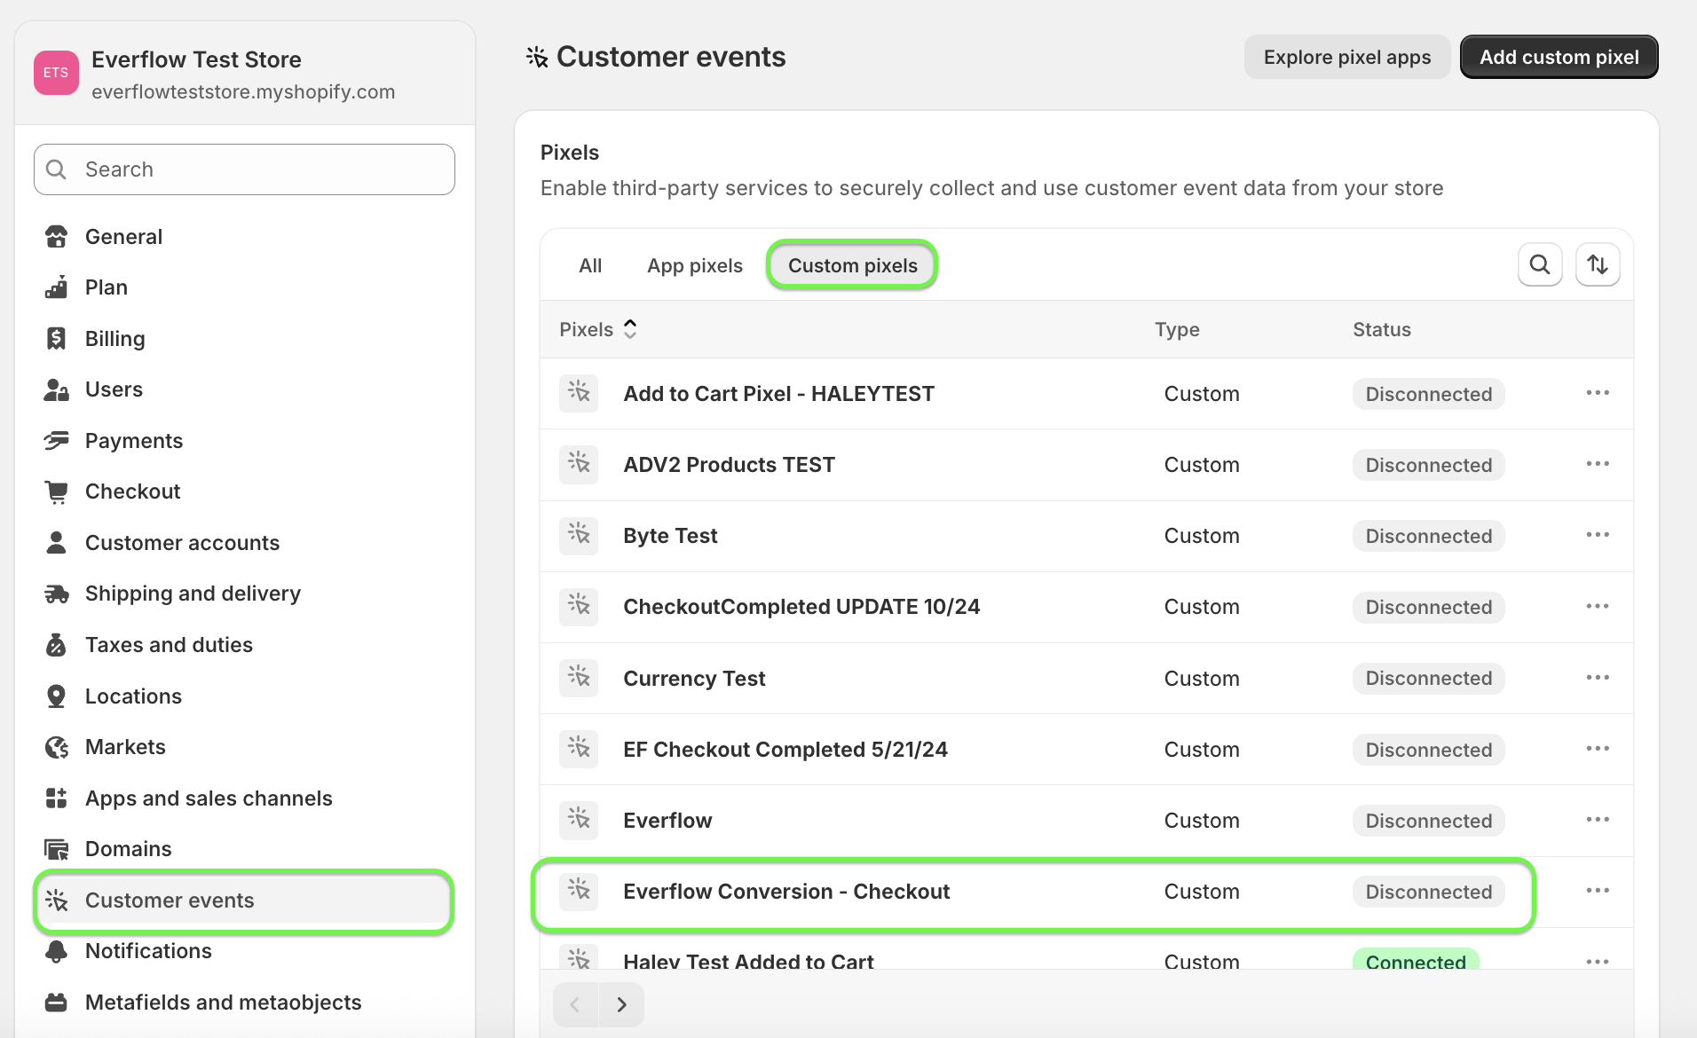Click the Add custom pixel button
This screenshot has width=1697, height=1038.
(1559, 57)
